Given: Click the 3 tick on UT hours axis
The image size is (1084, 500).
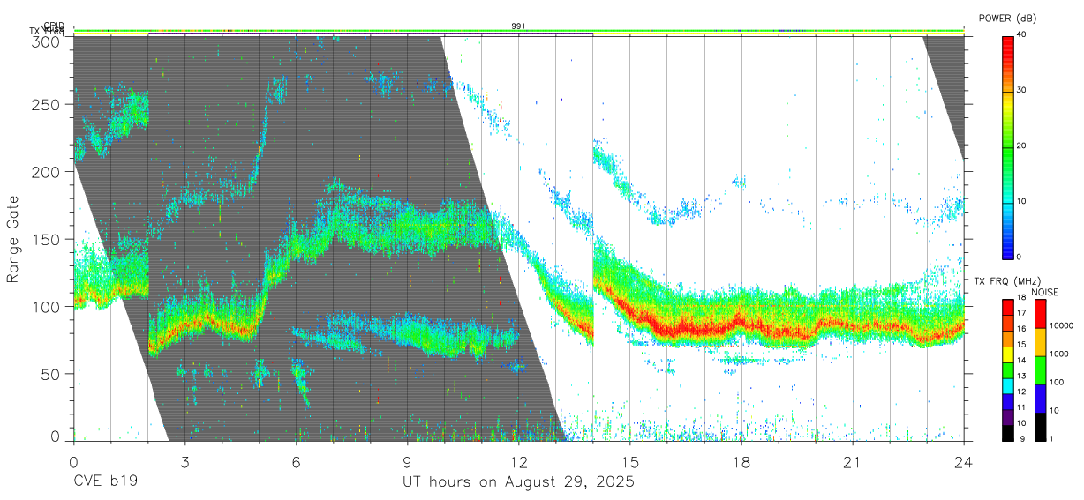Looking at the screenshot, I should [184, 461].
